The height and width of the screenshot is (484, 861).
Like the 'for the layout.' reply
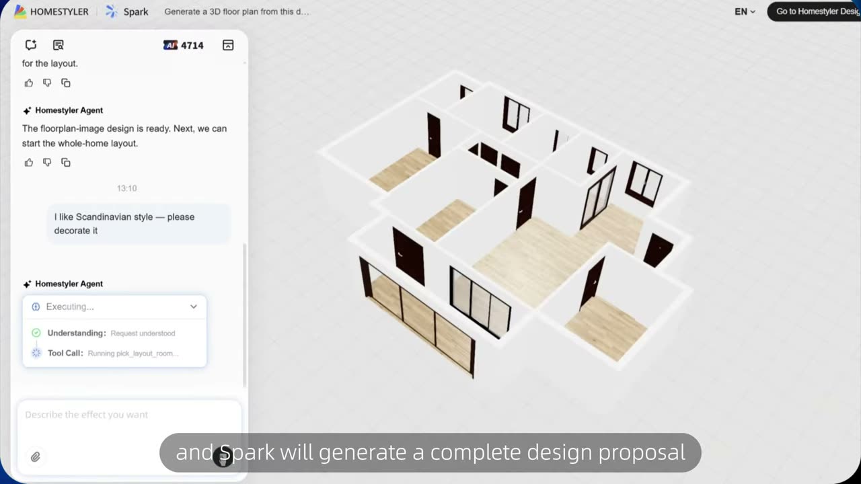tap(29, 83)
